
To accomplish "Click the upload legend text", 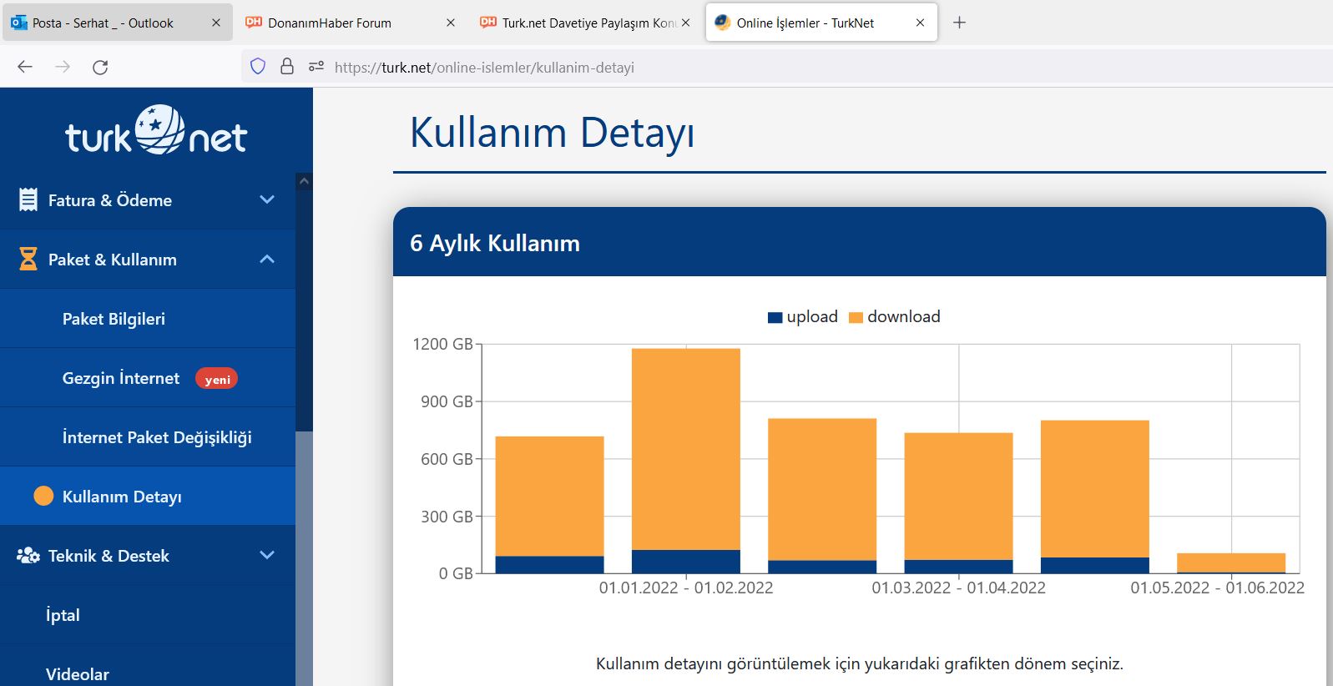I will click(812, 316).
